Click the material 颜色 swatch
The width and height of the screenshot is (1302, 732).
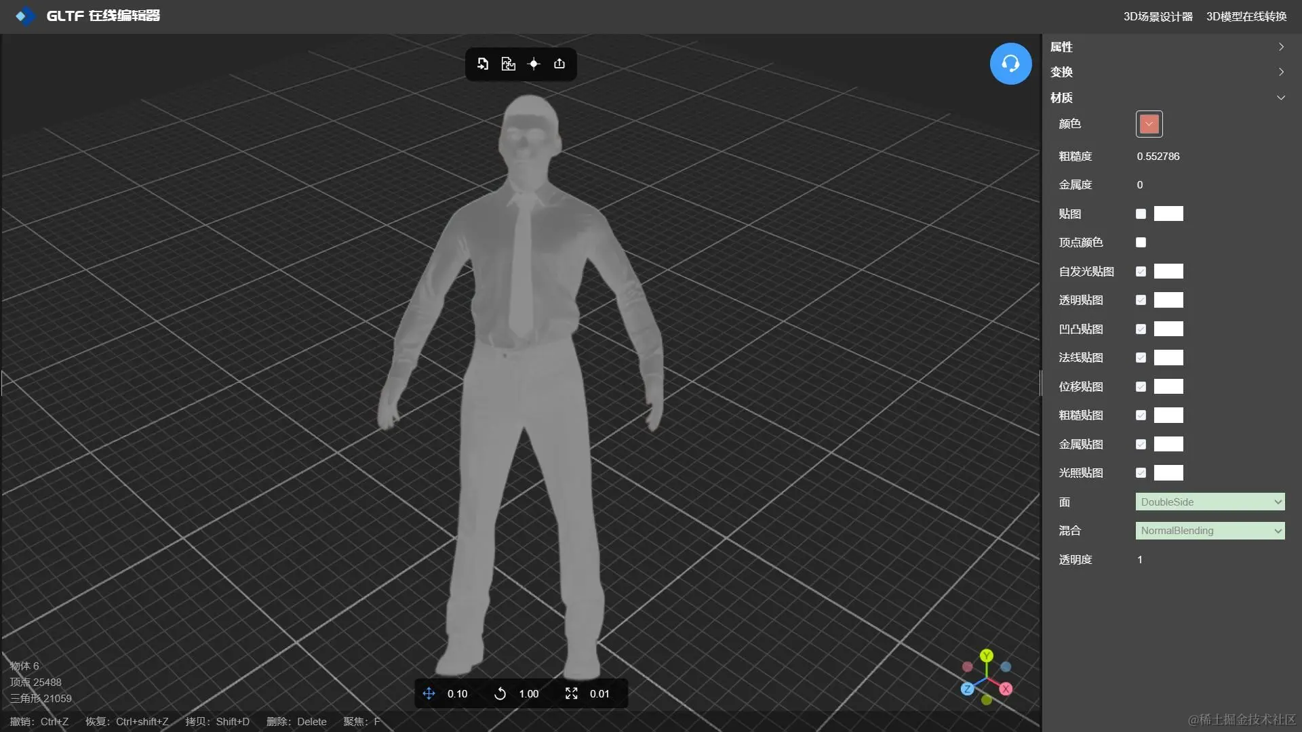tap(1149, 124)
